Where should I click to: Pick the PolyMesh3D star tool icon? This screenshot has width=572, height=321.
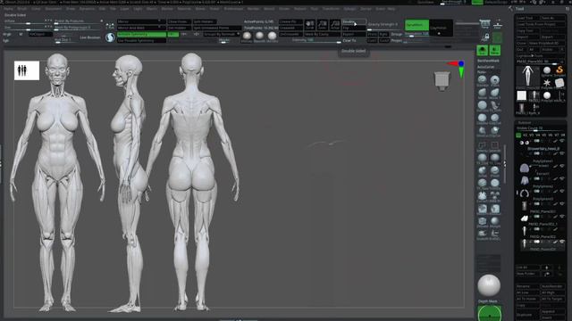tap(546, 83)
